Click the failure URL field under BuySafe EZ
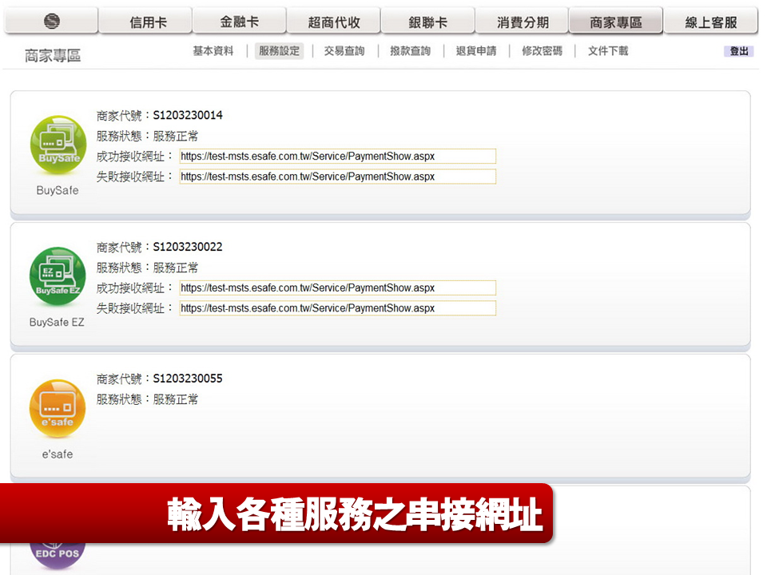Viewport: 767px width, 575px height. click(336, 308)
